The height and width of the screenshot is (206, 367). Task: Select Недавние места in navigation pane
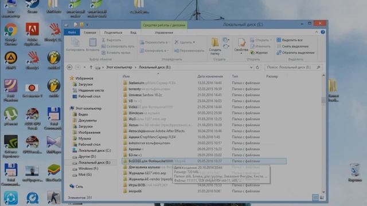coord(88,90)
